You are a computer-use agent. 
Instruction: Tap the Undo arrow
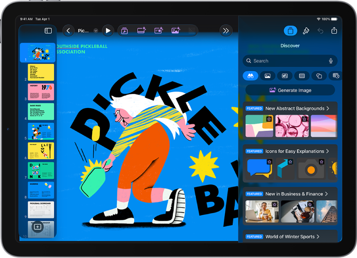click(x=321, y=31)
